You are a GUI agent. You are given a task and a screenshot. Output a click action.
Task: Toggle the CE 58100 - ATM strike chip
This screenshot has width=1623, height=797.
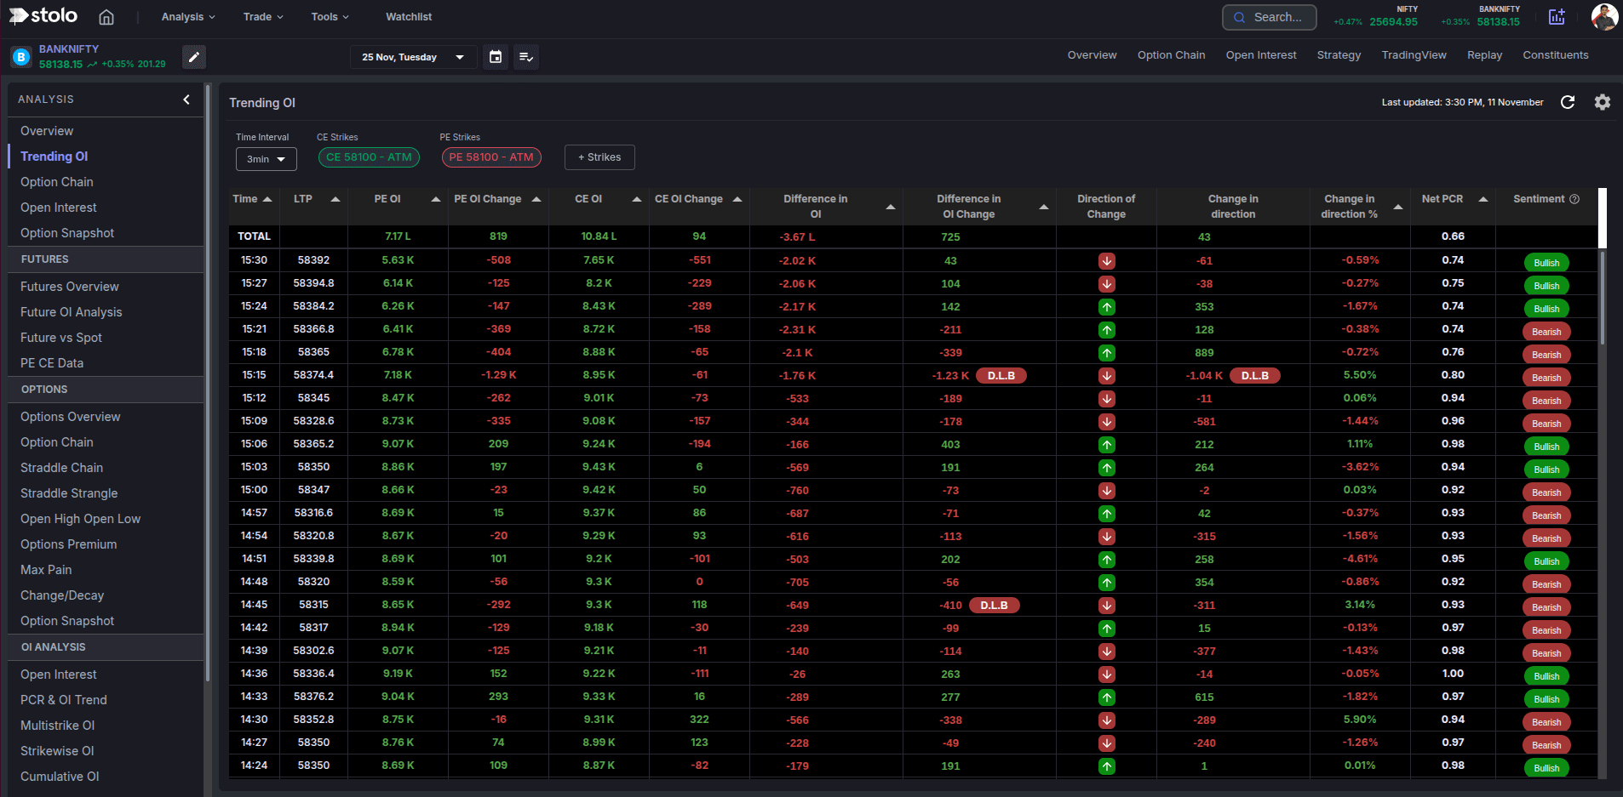[x=369, y=157]
